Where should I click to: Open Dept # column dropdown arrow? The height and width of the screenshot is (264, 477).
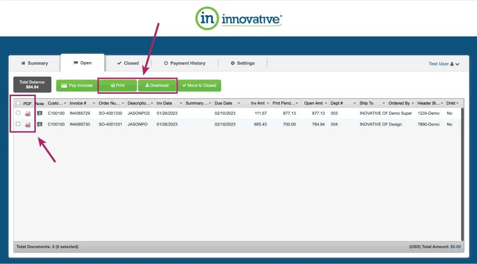point(355,104)
